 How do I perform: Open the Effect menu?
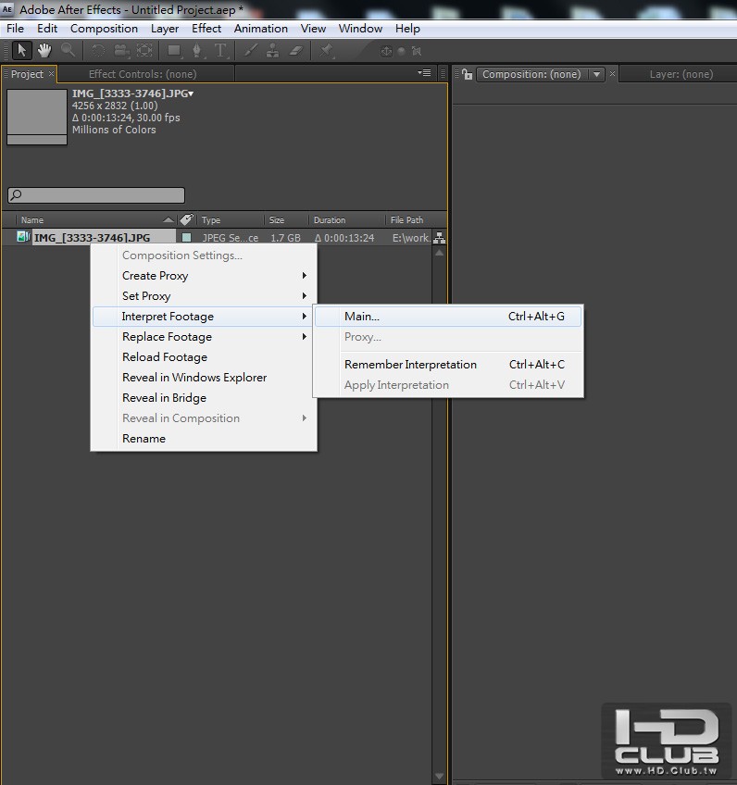click(206, 29)
